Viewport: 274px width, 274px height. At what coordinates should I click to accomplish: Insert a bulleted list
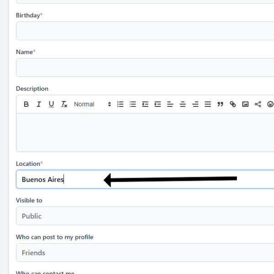[x=133, y=104]
